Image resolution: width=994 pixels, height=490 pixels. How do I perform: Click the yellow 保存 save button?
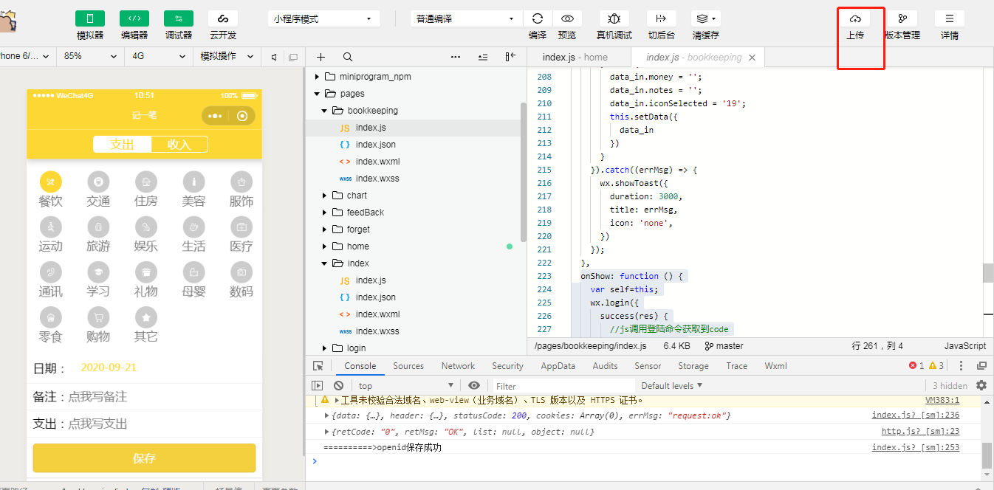[144, 458]
